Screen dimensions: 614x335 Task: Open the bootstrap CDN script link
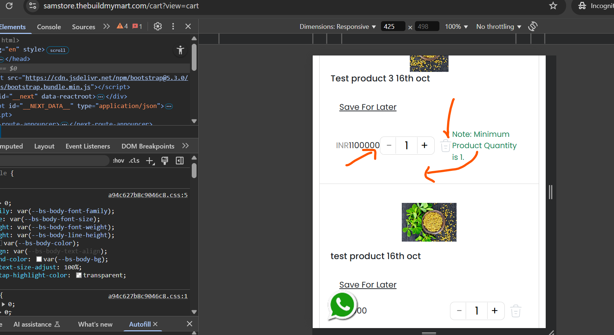pos(107,78)
